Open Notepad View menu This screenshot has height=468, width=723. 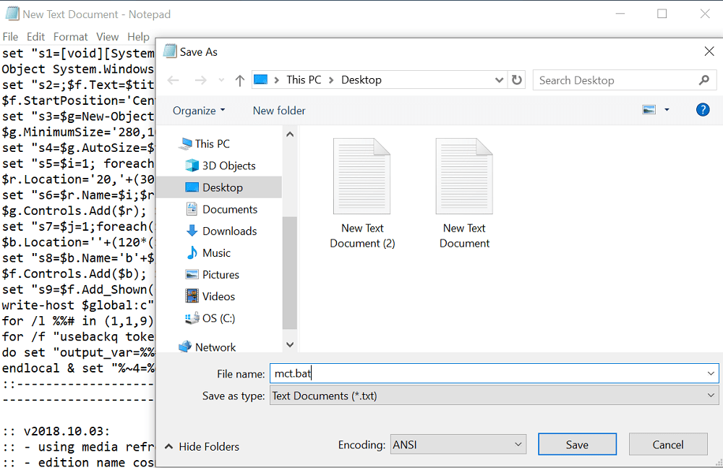point(108,37)
